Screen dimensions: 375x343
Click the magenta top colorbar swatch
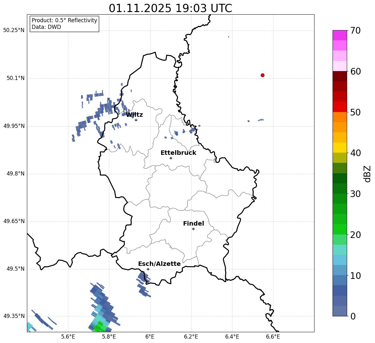pyautogui.click(x=340, y=35)
